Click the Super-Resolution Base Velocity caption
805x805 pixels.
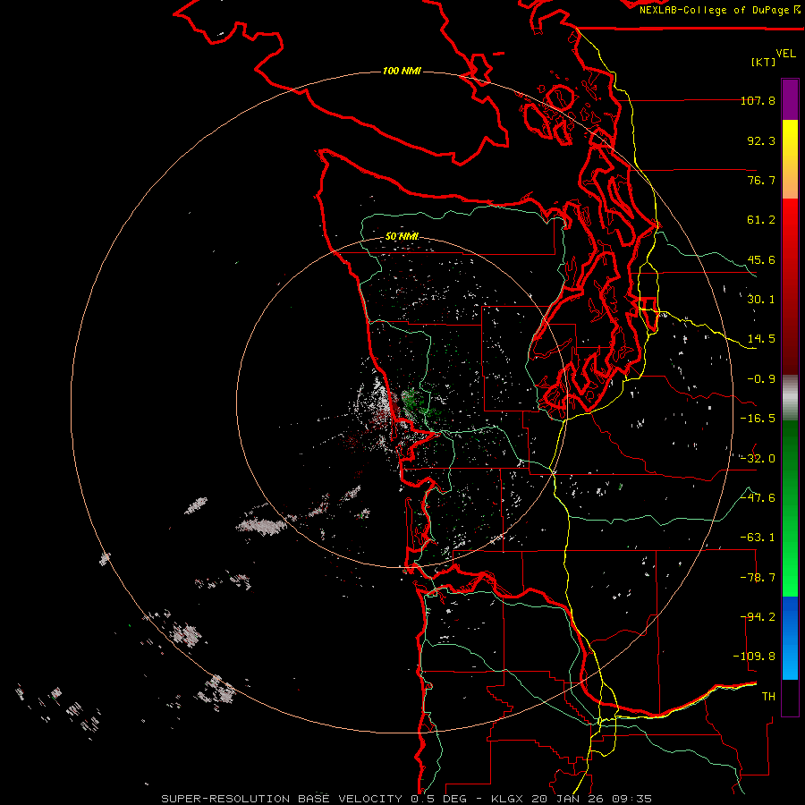click(x=406, y=799)
